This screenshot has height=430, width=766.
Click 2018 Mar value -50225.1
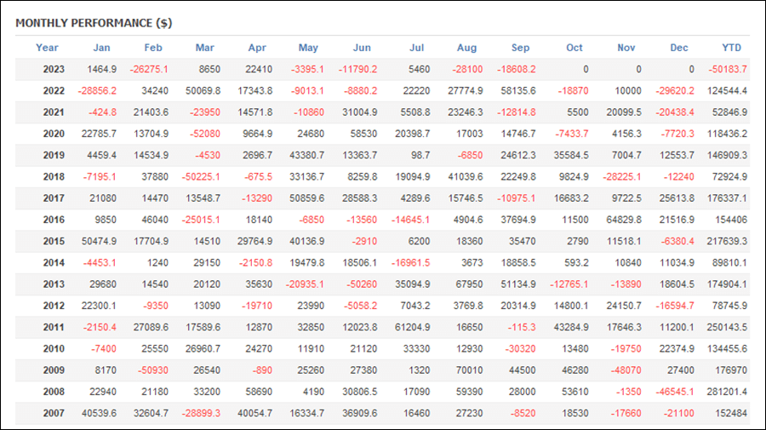201,177
